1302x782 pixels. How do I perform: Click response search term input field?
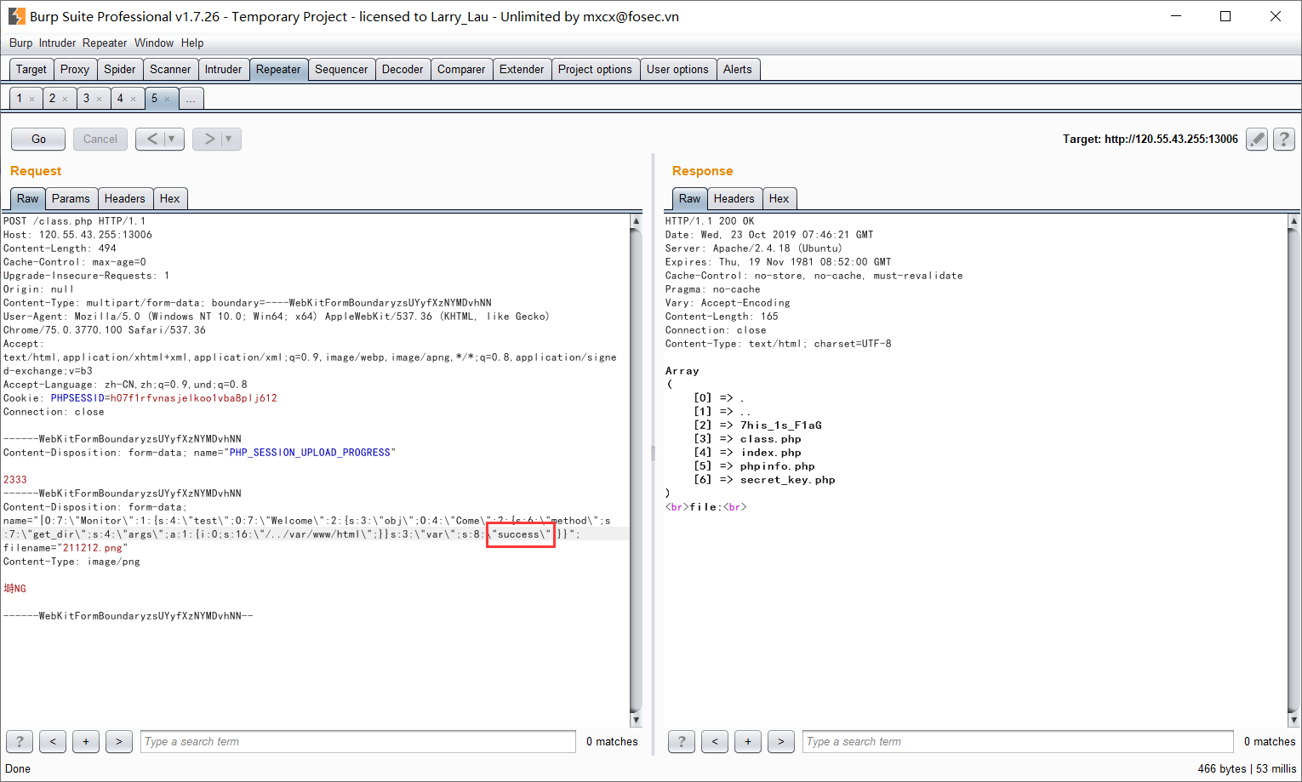click(1018, 741)
